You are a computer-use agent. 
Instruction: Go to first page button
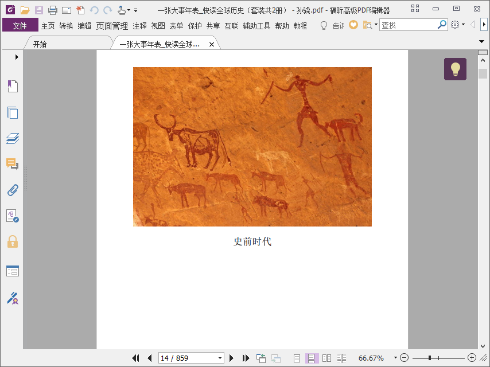135,358
